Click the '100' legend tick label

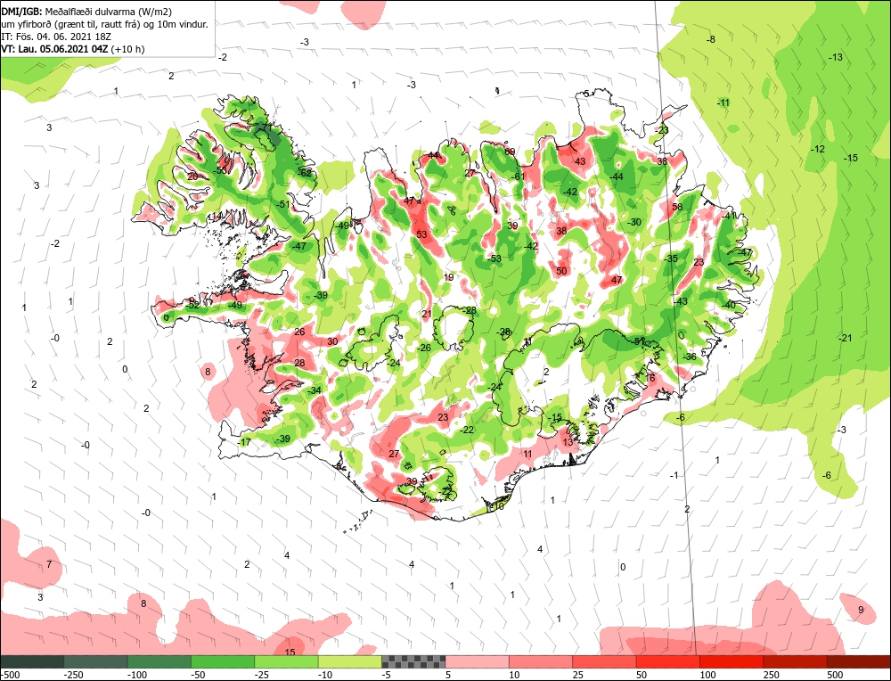coord(707,675)
